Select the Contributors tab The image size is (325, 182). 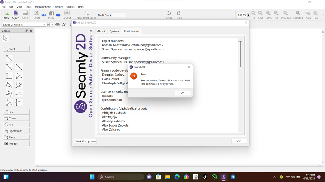(x=132, y=31)
